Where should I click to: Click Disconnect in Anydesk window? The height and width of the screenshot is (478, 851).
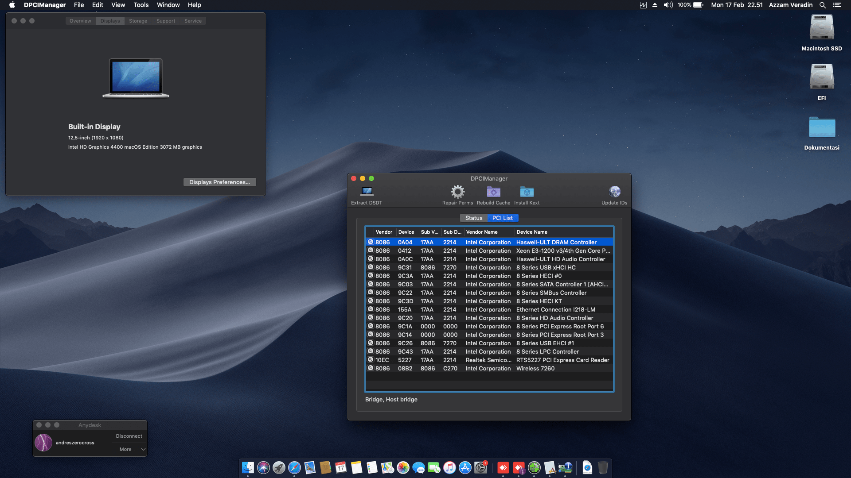(129, 436)
